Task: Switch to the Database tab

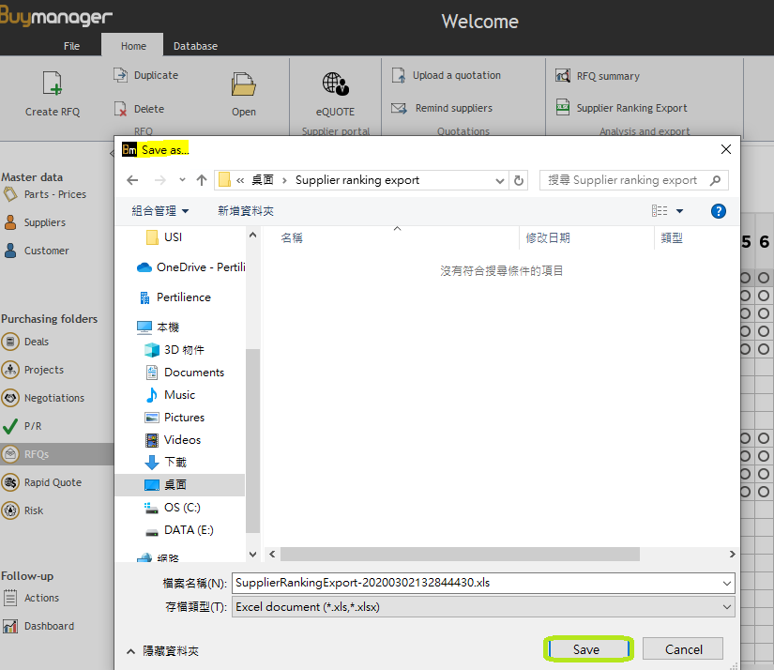Action: pyautogui.click(x=195, y=46)
